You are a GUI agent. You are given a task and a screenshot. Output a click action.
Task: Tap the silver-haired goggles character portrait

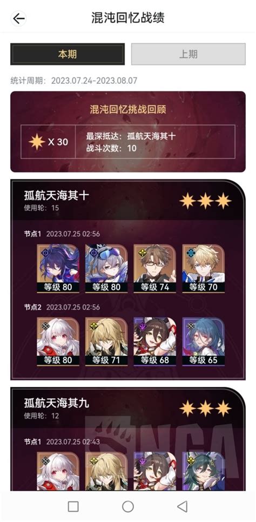tap(106, 269)
